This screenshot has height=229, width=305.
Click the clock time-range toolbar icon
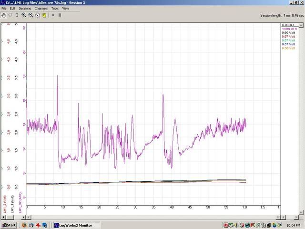click(37, 15)
